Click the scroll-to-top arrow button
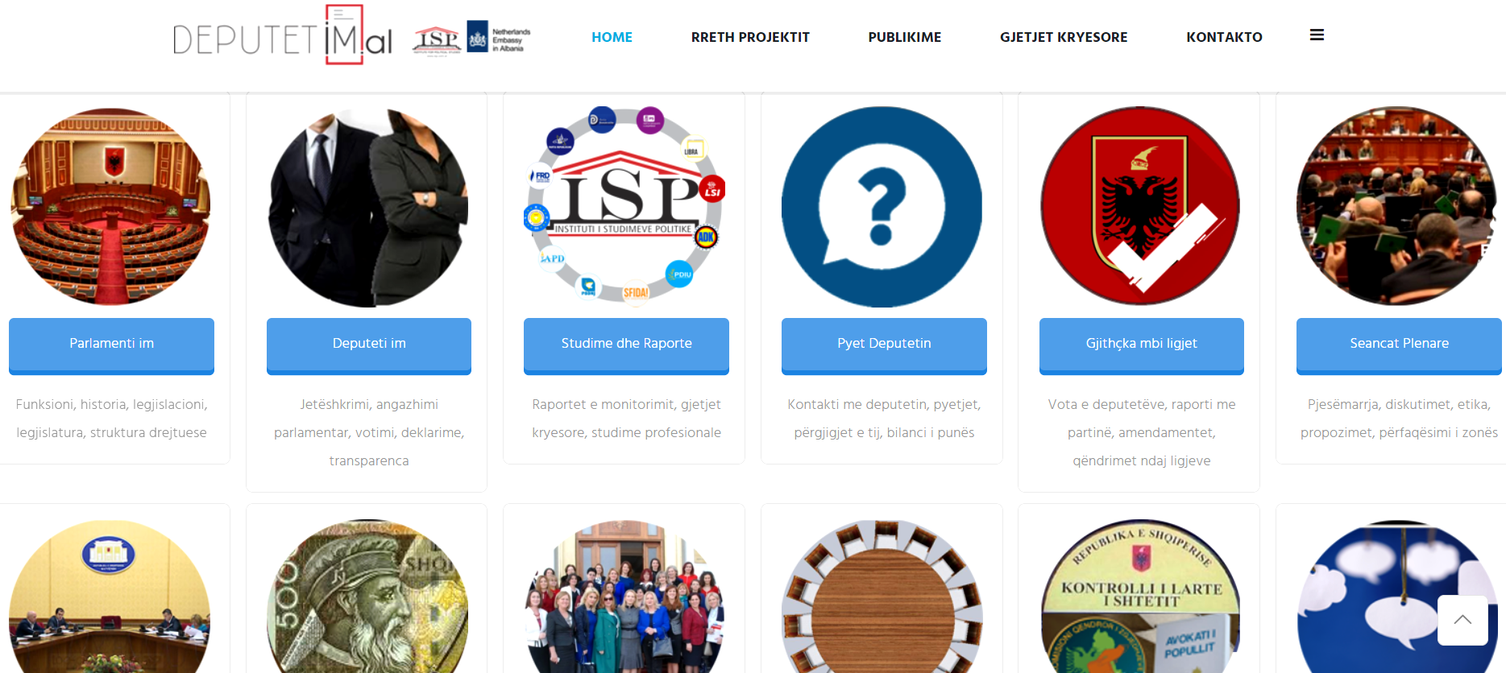1506x673 pixels. [x=1462, y=620]
